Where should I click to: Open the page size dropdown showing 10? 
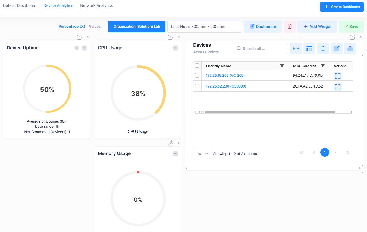point(202,154)
